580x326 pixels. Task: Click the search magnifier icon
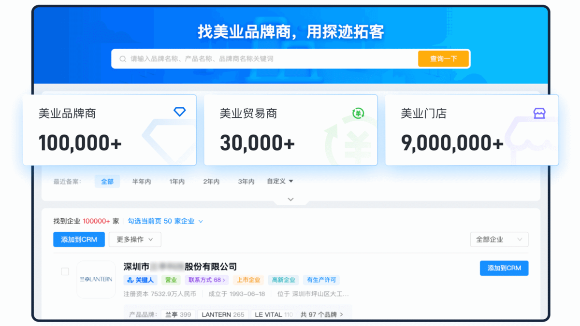click(123, 59)
